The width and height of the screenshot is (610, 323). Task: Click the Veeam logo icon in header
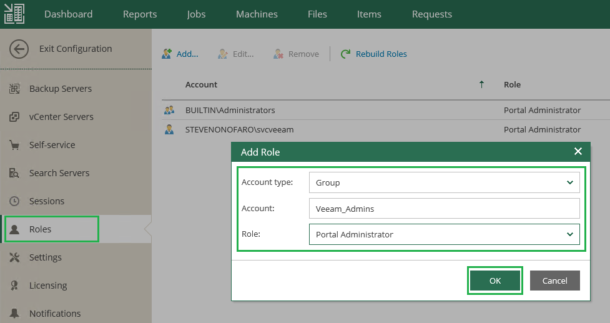tap(14, 14)
